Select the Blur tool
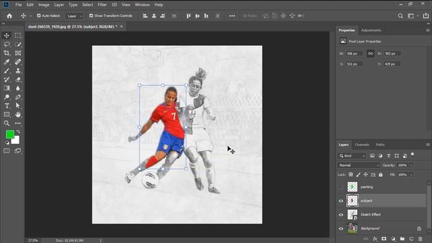 click(18, 88)
